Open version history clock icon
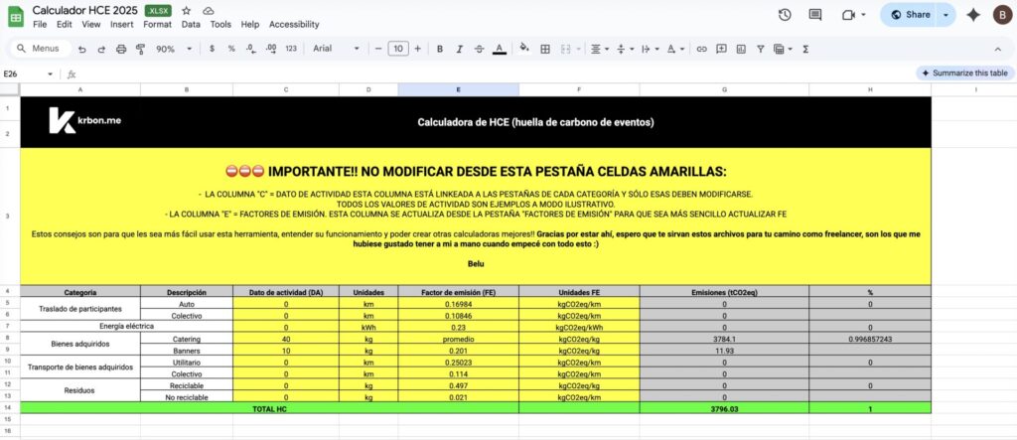 [785, 15]
